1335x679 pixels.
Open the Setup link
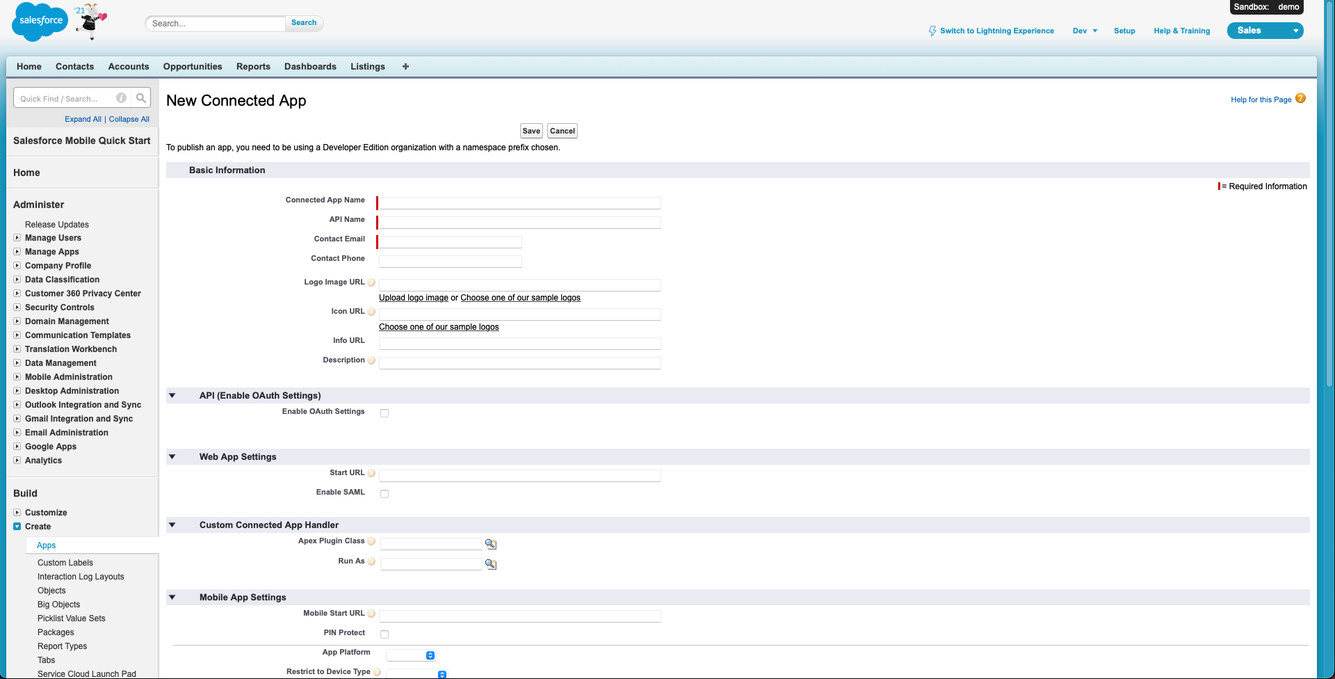point(1124,31)
